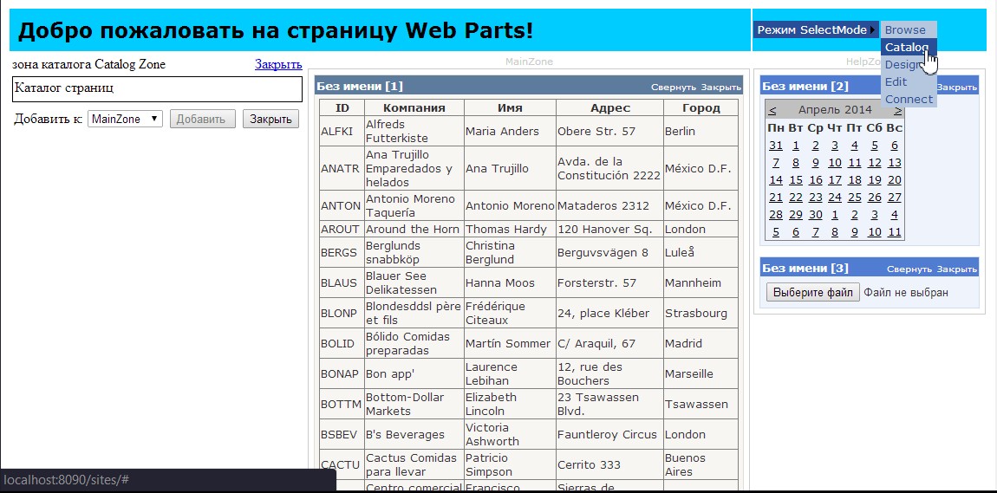
Task: Pick date 15 in calendar
Action: (x=796, y=180)
